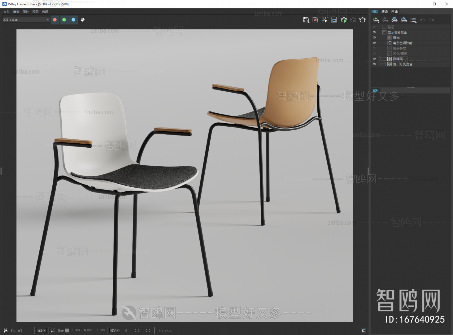Viewport: 453px width, 335px height.
Task: Save the current render image
Action: tap(306, 20)
